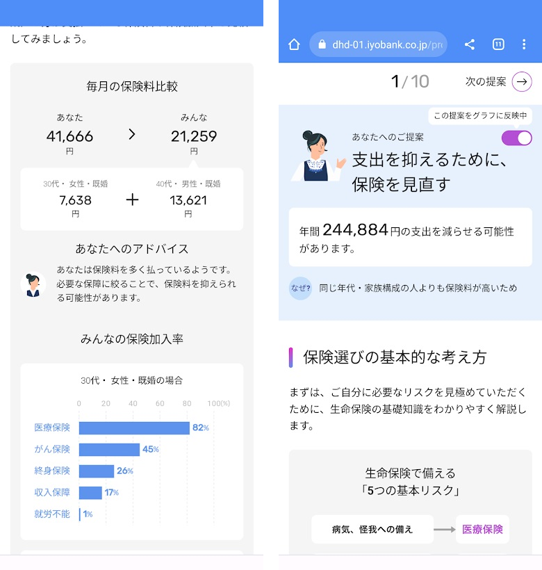Tap the advisor woman illustration in proposal
542x570 pixels.
(318, 156)
